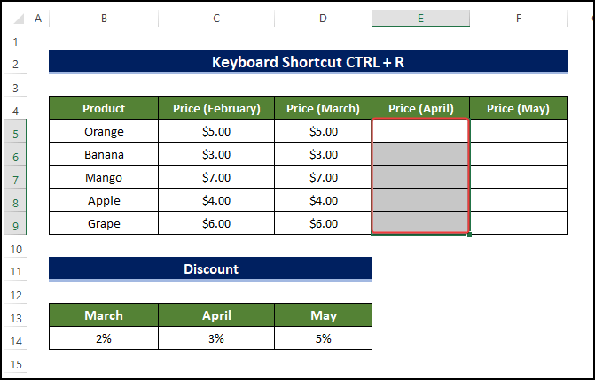Click the Keyboard Shortcut CTRL + R title cell
Image resolution: width=595 pixels, height=380 pixels.
click(308, 62)
